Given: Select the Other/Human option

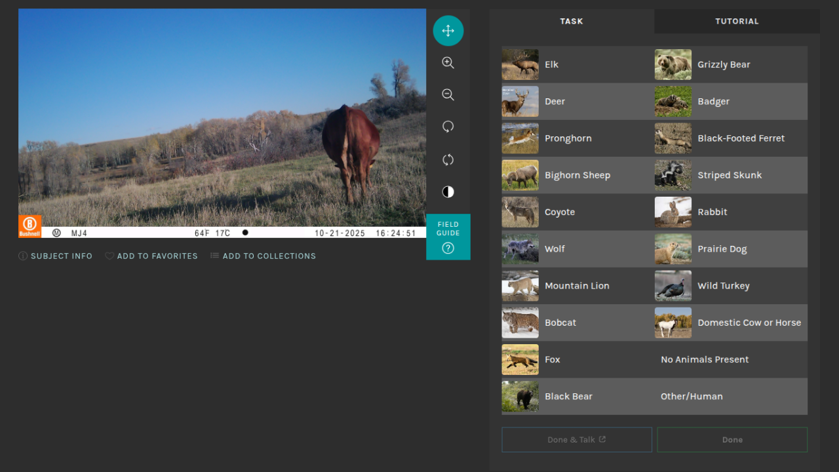Looking at the screenshot, I should (x=731, y=396).
